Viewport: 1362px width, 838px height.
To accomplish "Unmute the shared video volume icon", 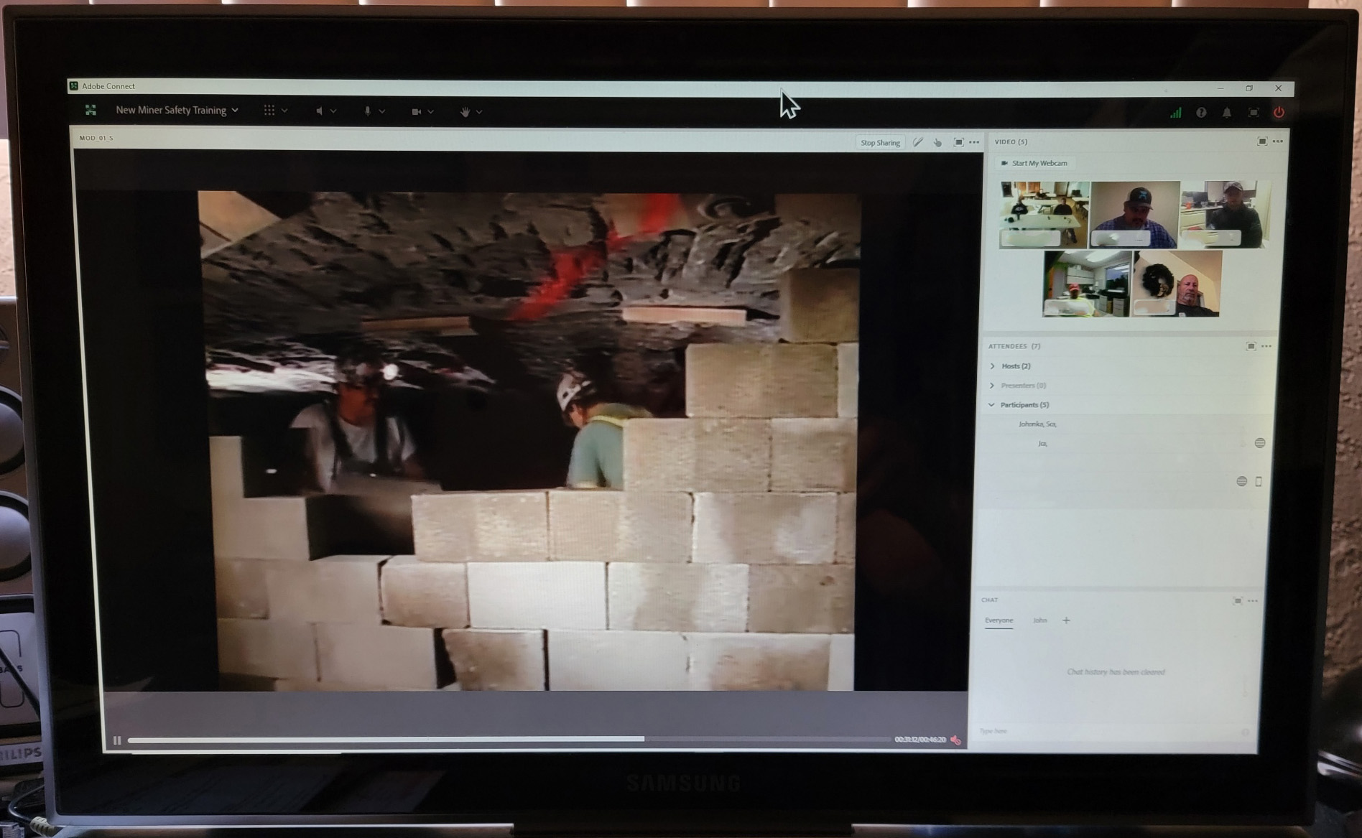I will coord(955,740).
